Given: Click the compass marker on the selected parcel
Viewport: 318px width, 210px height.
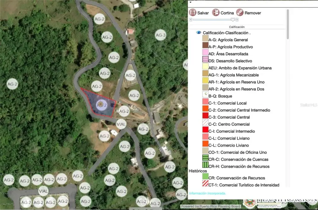Looking at the screenshot, I should pos(100,105).
